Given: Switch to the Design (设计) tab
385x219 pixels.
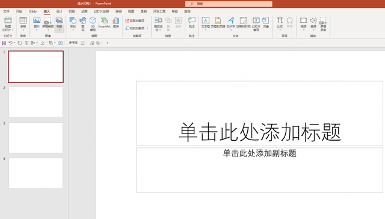Looking at the screenshot, I should click(x=59, y=11).
